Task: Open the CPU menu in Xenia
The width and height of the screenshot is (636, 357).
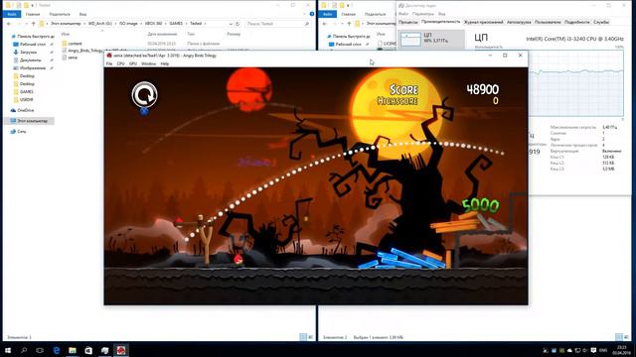Action: click(120, 63)
